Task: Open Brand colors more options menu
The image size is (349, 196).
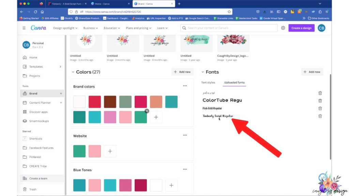Action: 185,86
